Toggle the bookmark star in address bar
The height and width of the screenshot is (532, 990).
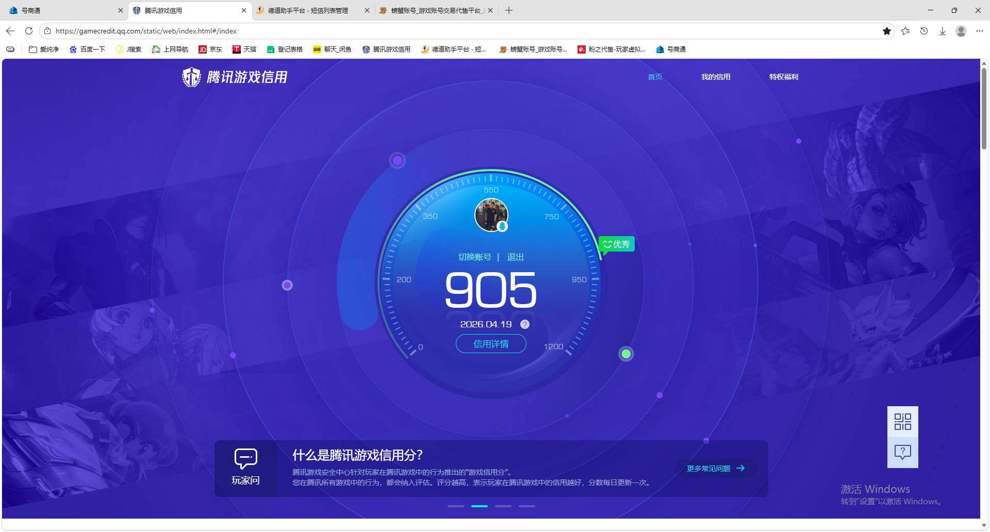[x=887, y=31]
